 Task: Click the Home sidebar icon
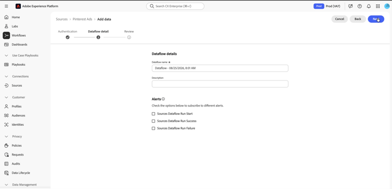tap(6, 17)
